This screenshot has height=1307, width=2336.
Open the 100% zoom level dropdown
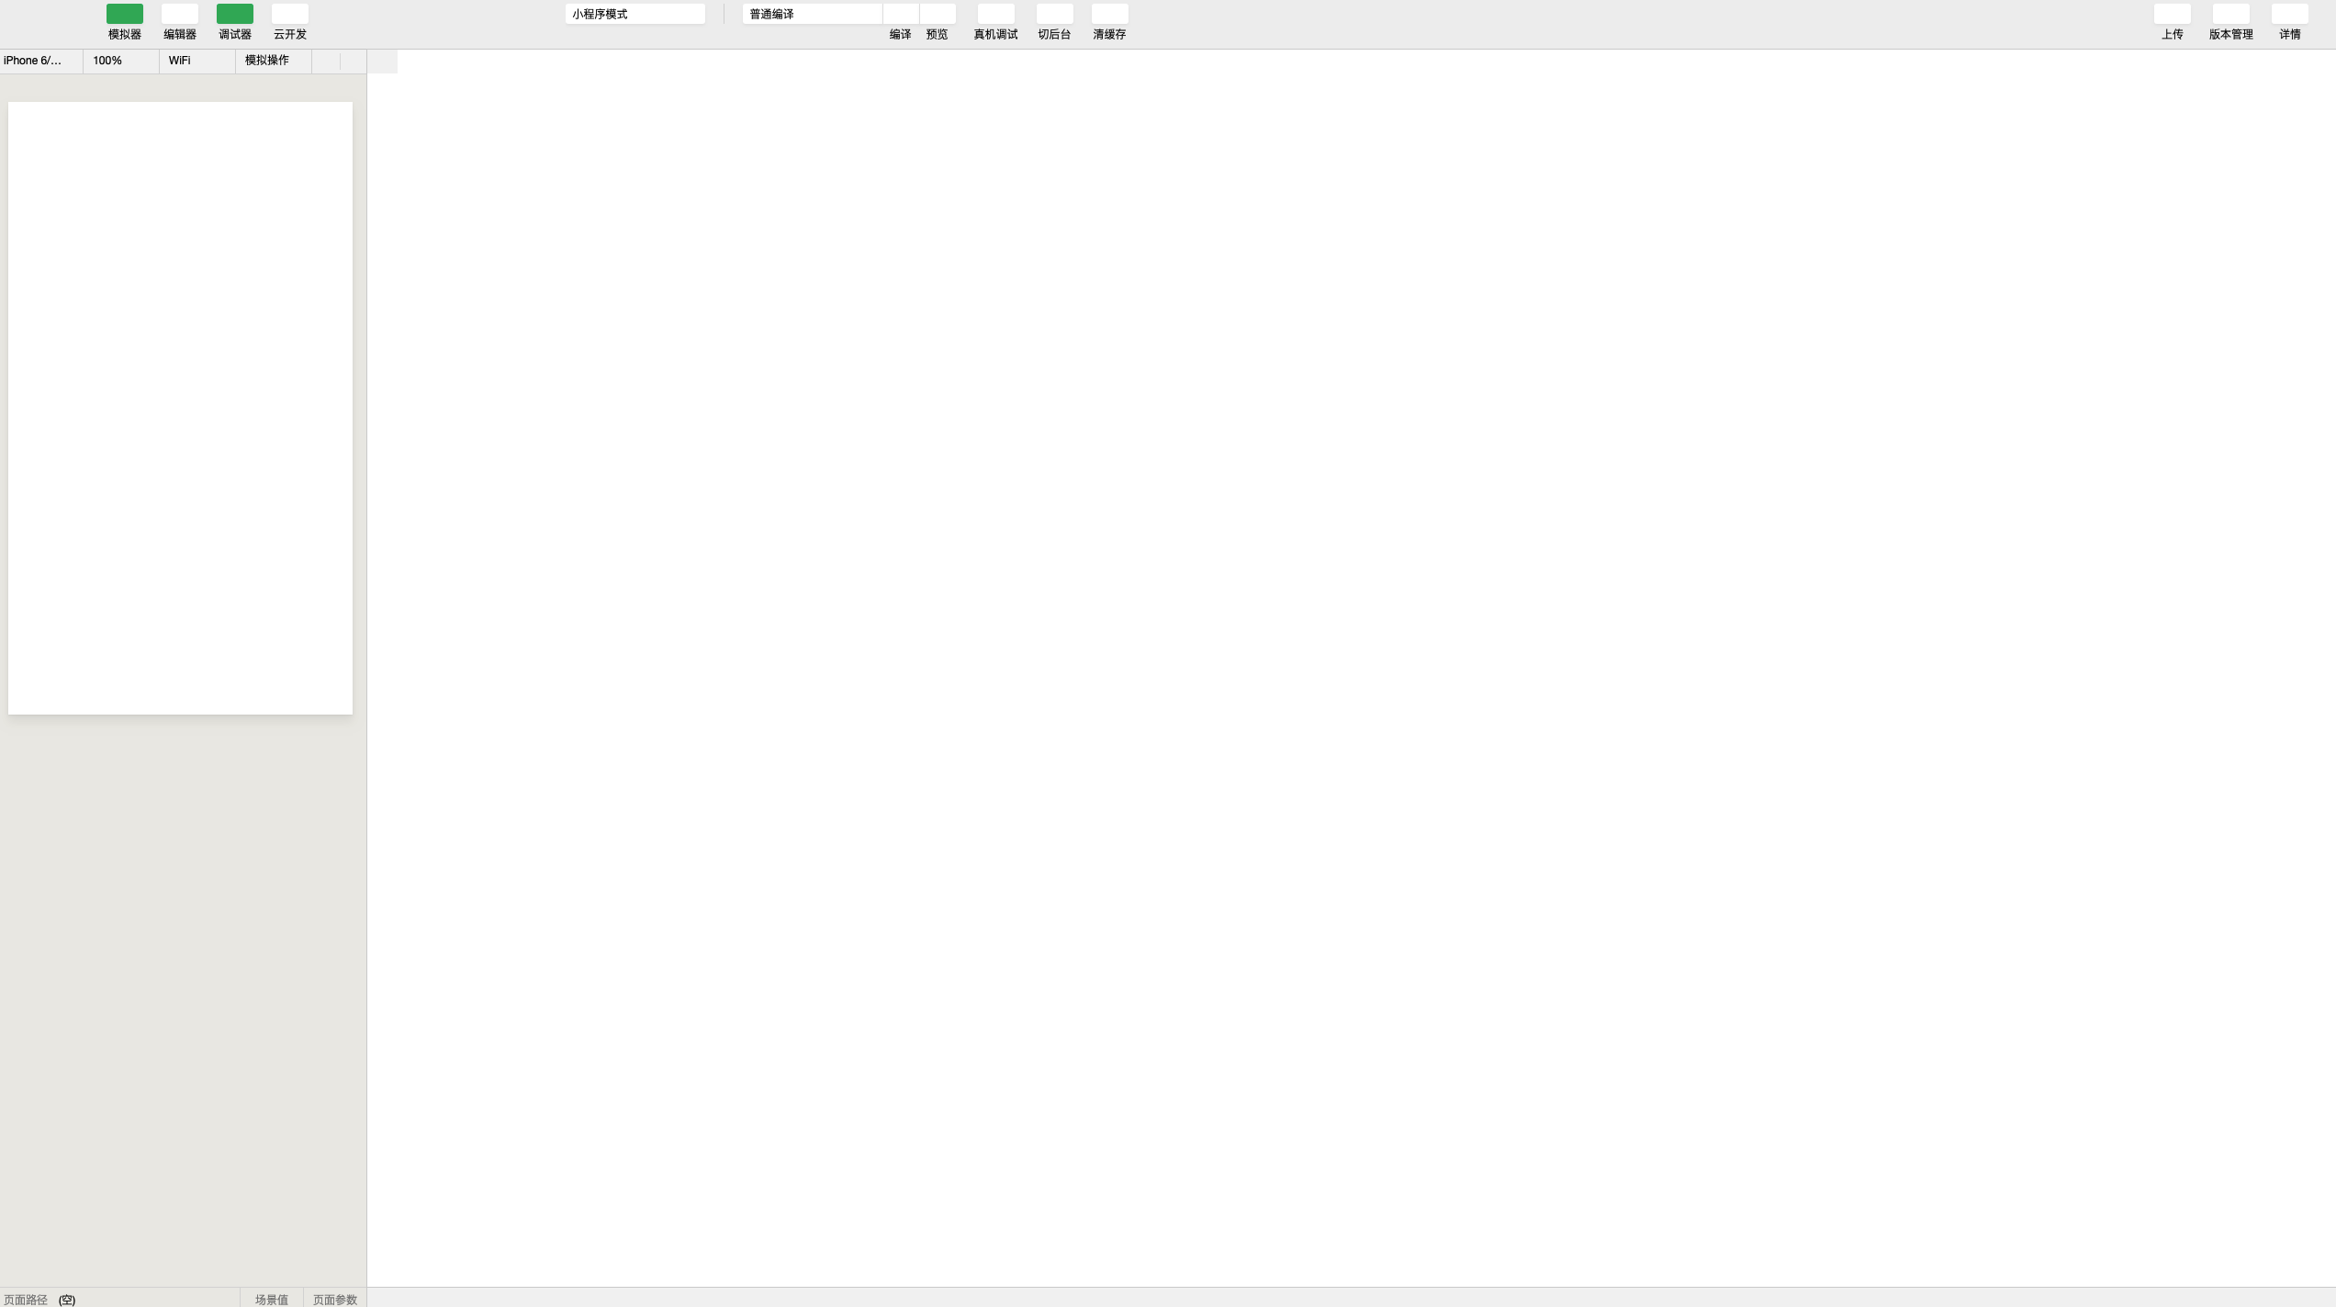(x=121, y=61)
